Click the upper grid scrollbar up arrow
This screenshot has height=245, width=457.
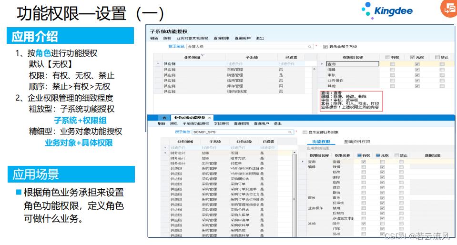(x=314, y=69)
